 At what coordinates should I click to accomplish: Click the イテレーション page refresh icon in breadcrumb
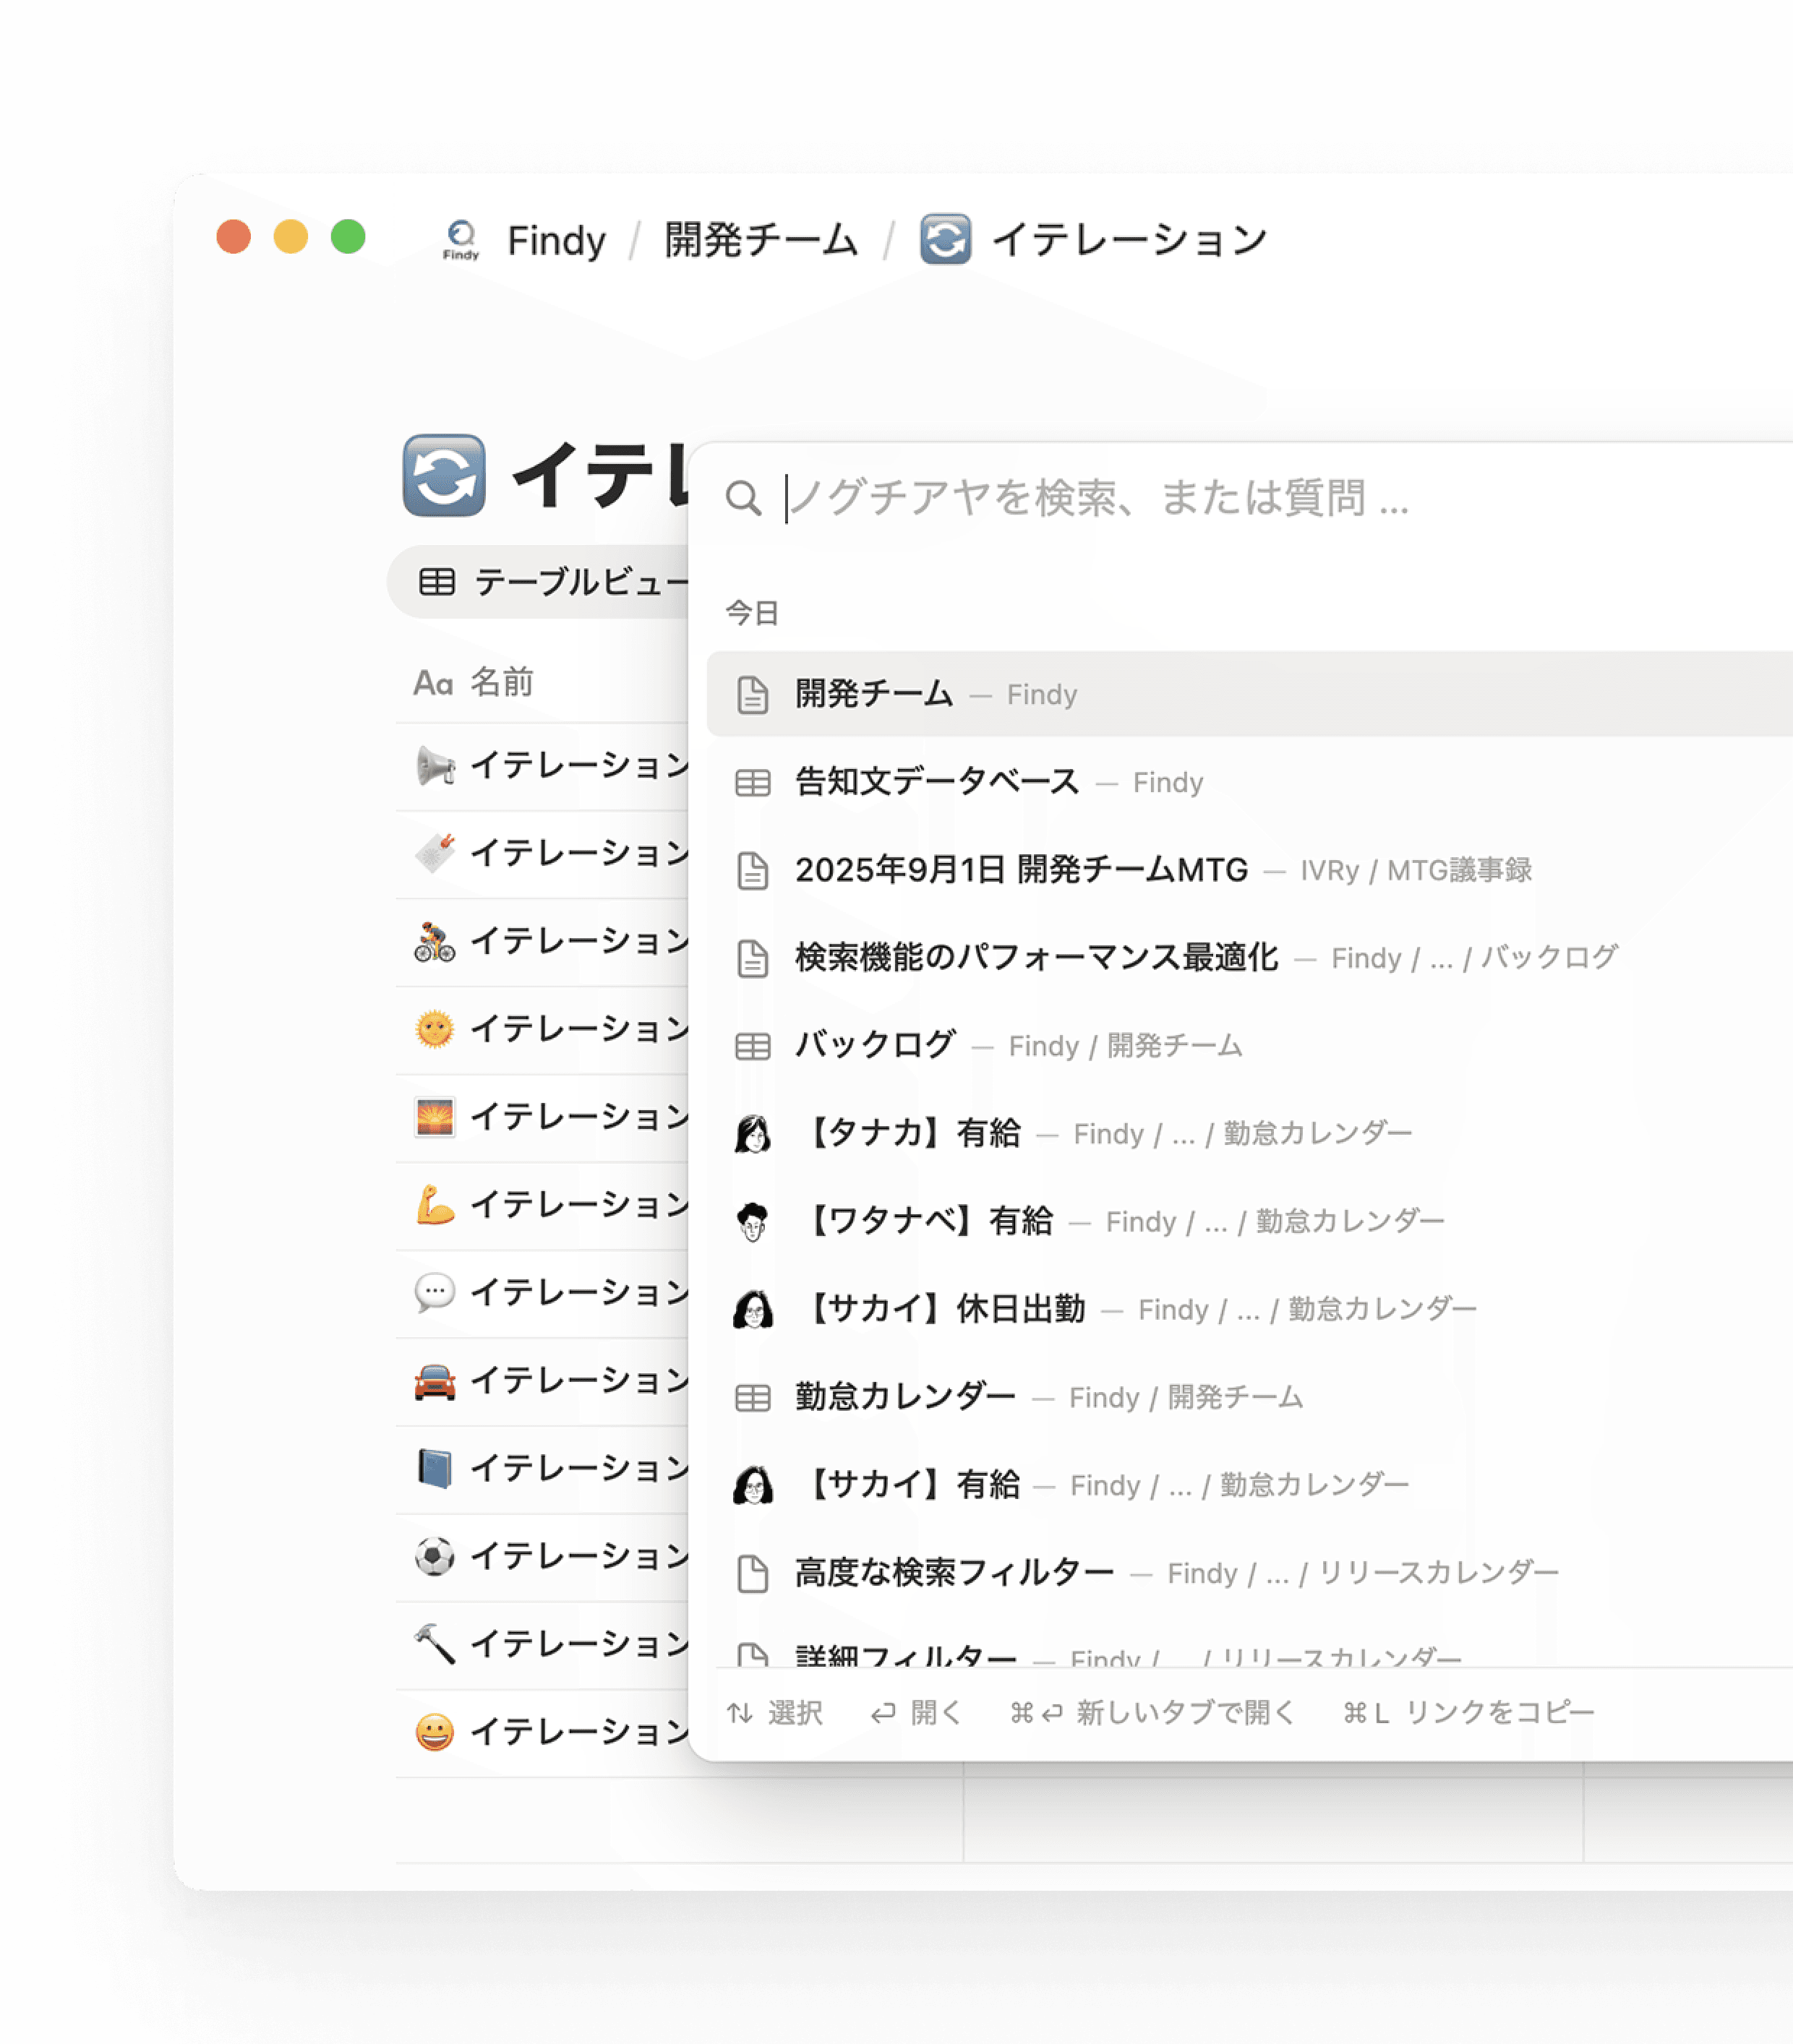(x=946, y=240)
